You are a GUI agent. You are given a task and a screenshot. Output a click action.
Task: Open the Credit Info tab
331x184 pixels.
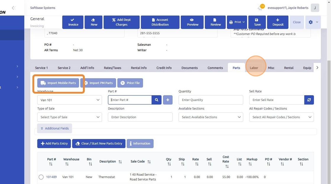(x=164, y=68)
